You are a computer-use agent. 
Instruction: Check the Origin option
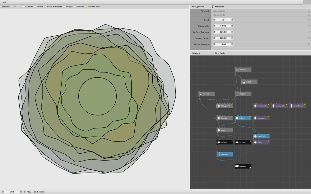[x=64, y=7]
